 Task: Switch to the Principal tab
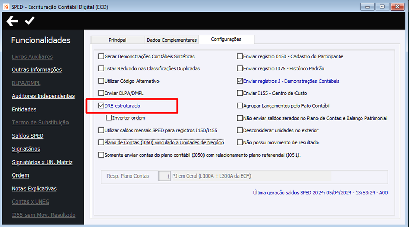pos(118,40)
